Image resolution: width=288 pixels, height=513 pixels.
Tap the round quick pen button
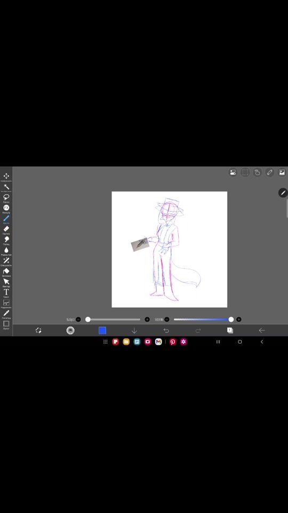pyautogui.click(x=283, y=193)
